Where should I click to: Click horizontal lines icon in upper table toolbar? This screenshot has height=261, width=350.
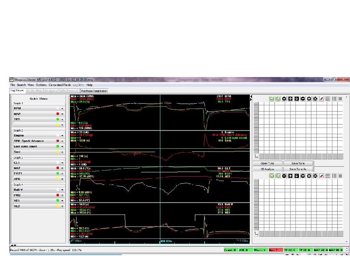pyautogui.click(x=327, y=99)
